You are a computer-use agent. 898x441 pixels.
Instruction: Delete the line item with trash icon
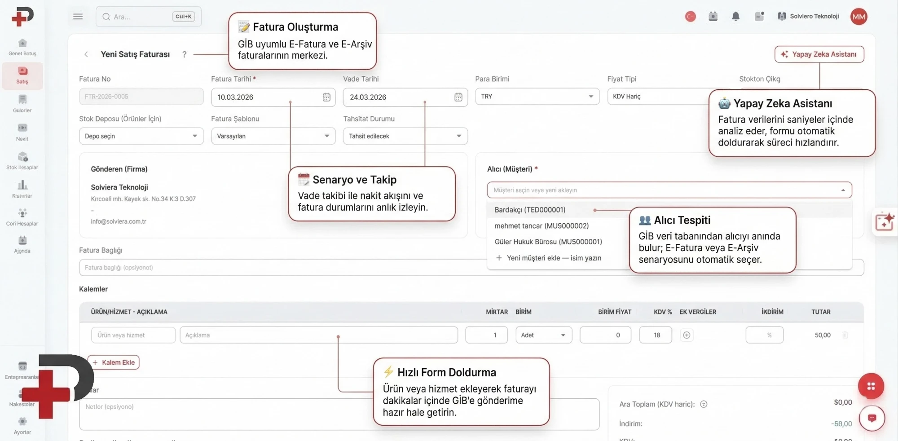[845, 335]
